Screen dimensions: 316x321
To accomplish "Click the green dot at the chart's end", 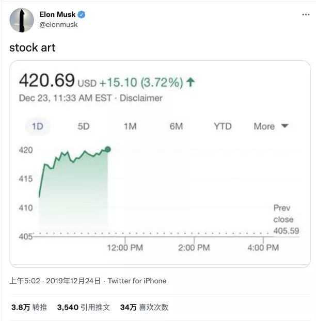I will [x=108, y=149].
